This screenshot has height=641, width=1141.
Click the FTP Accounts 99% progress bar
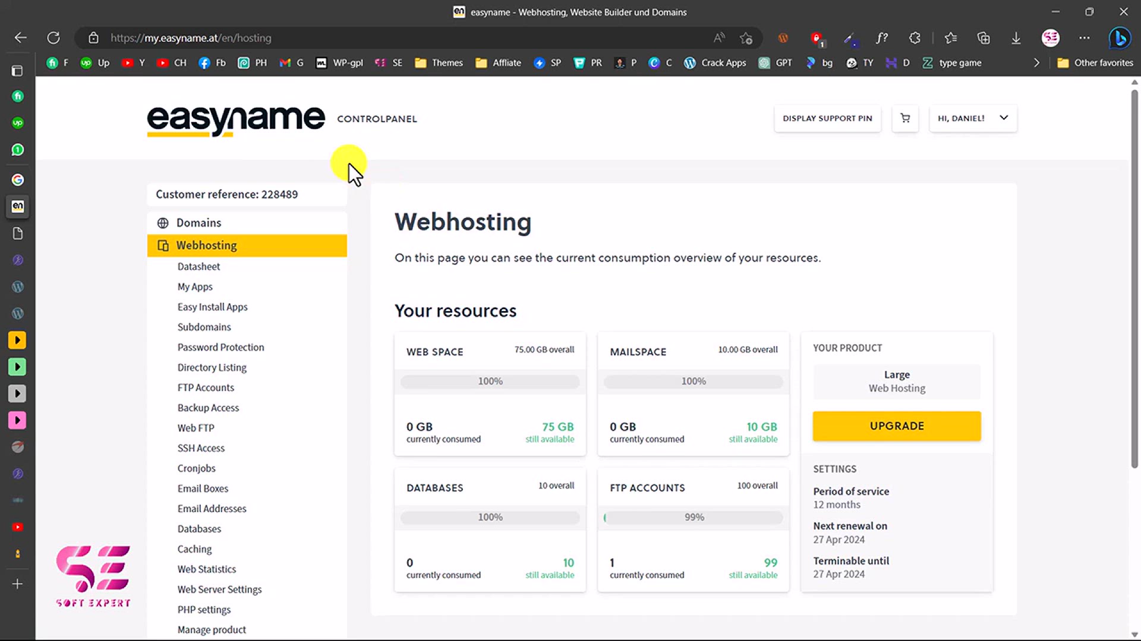point(694,518)
